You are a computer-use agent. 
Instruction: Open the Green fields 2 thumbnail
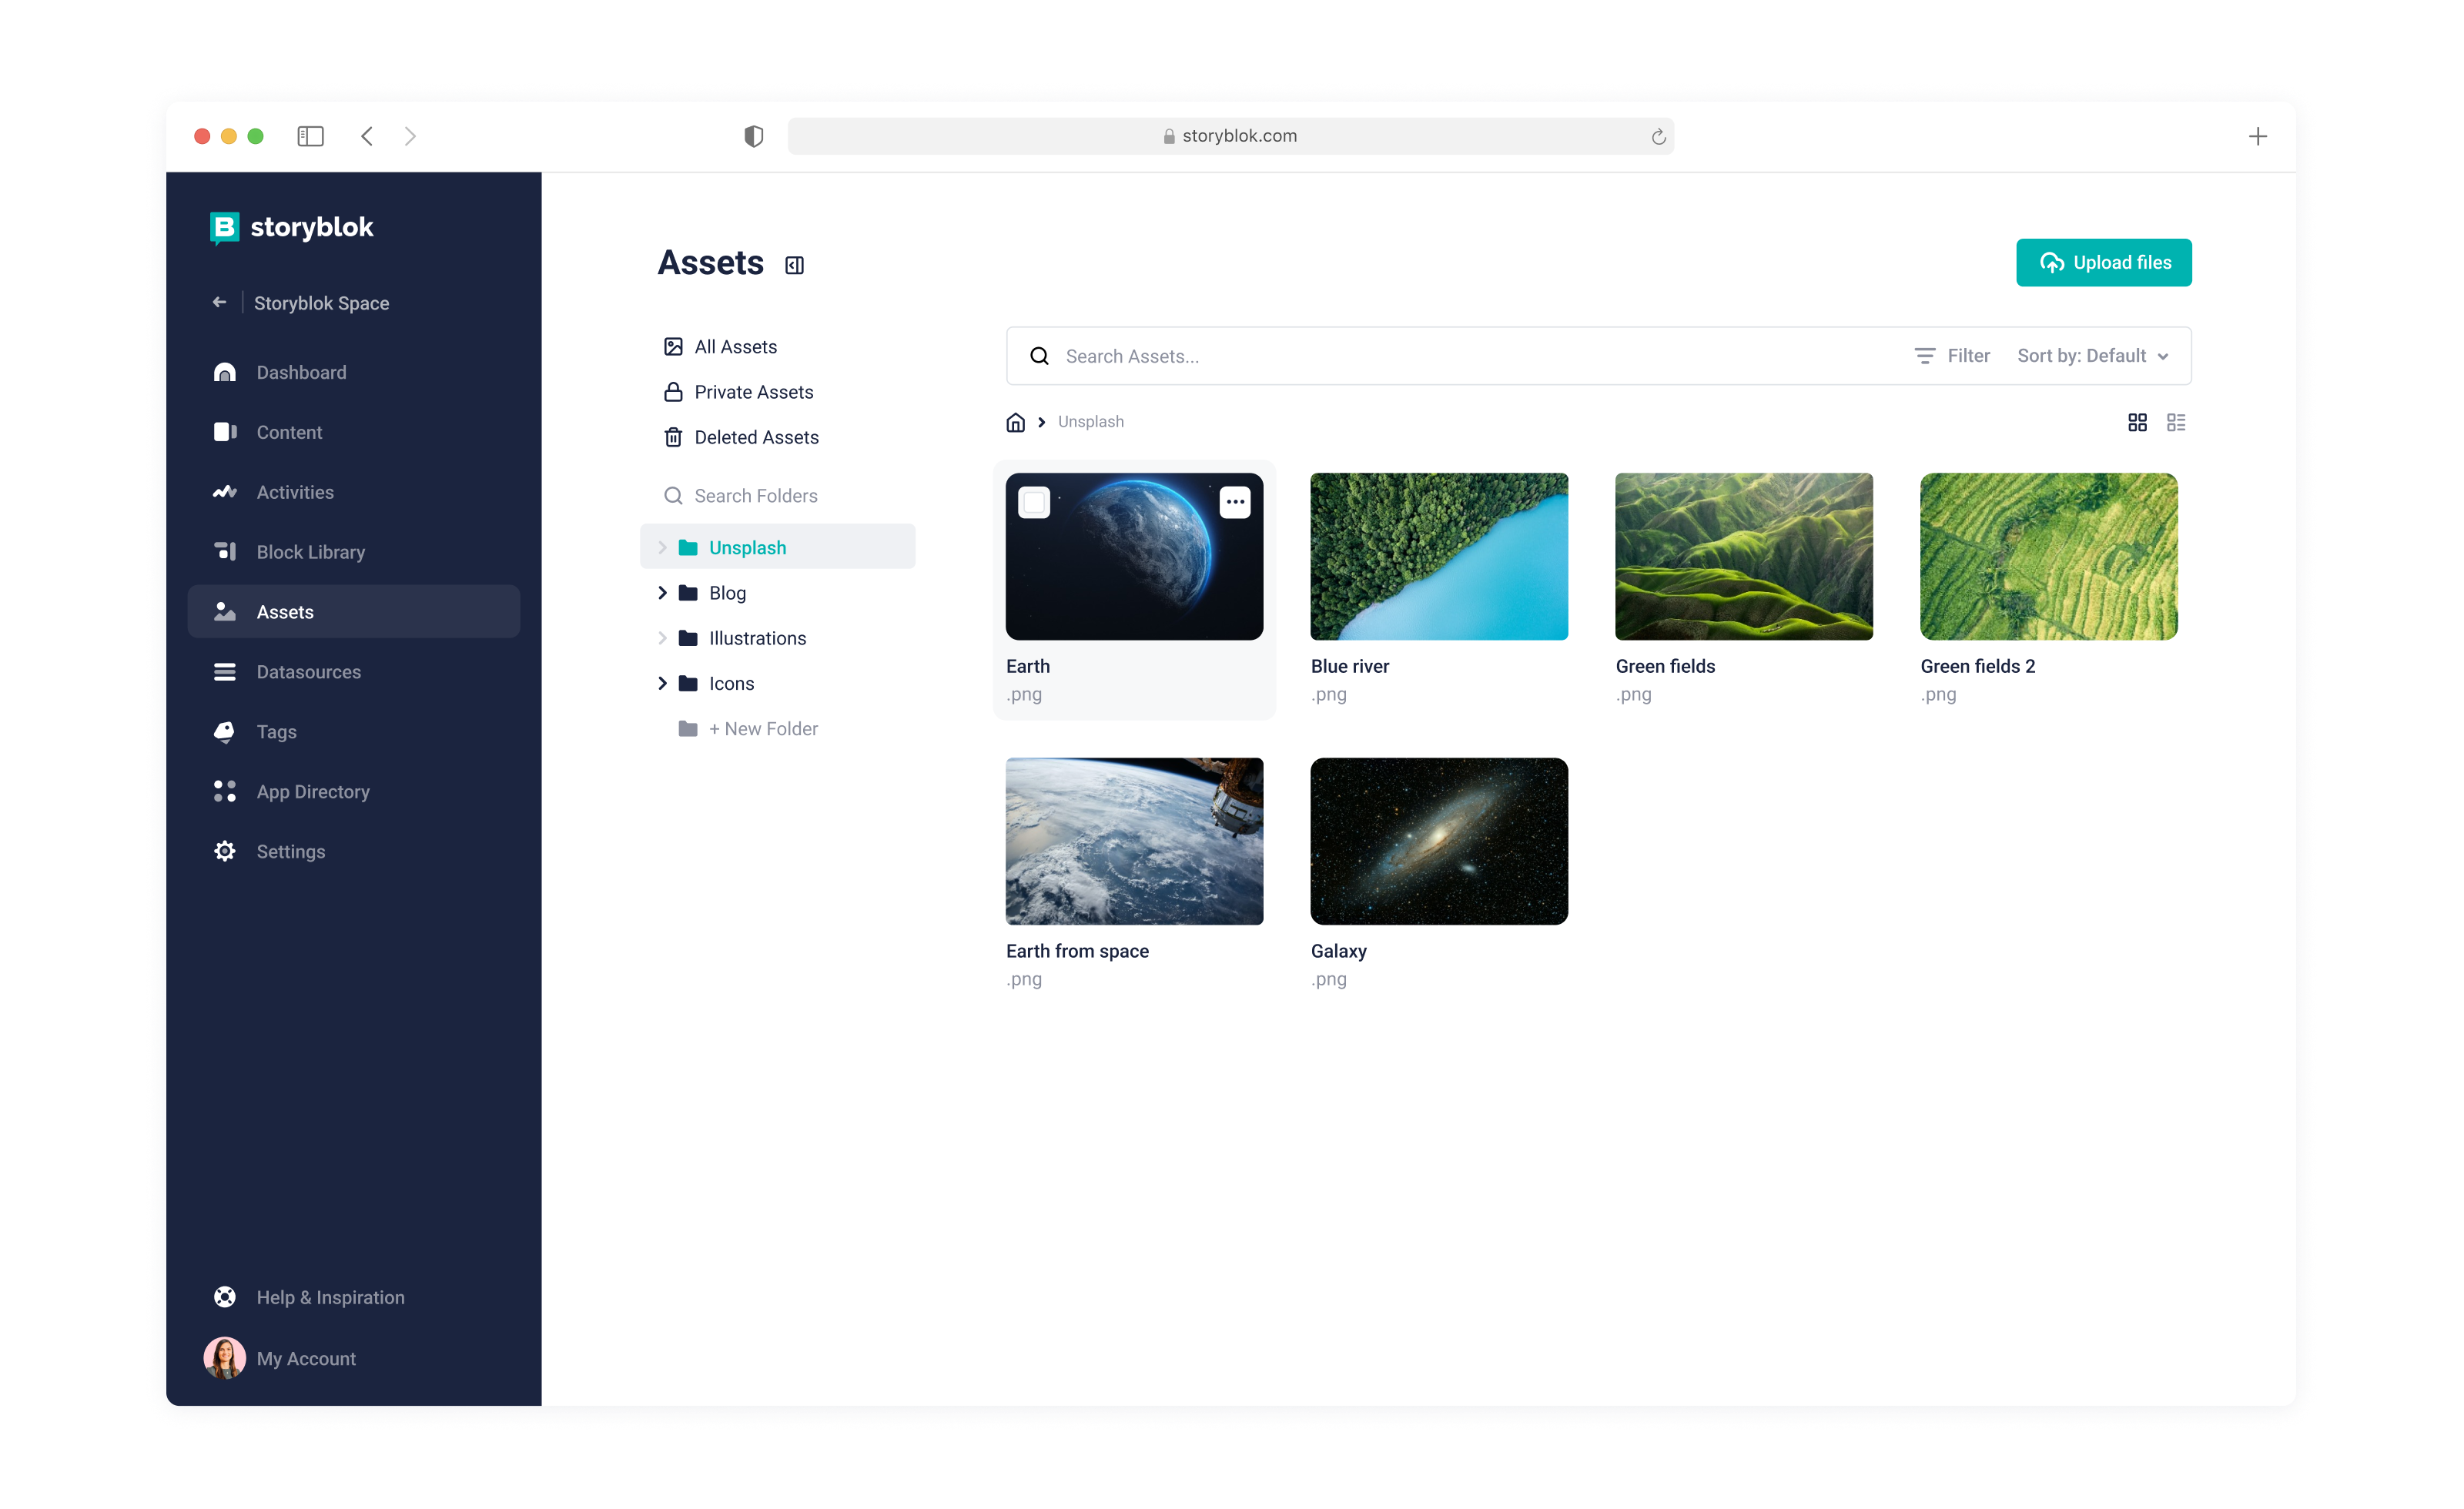[x=2049, y=556]
